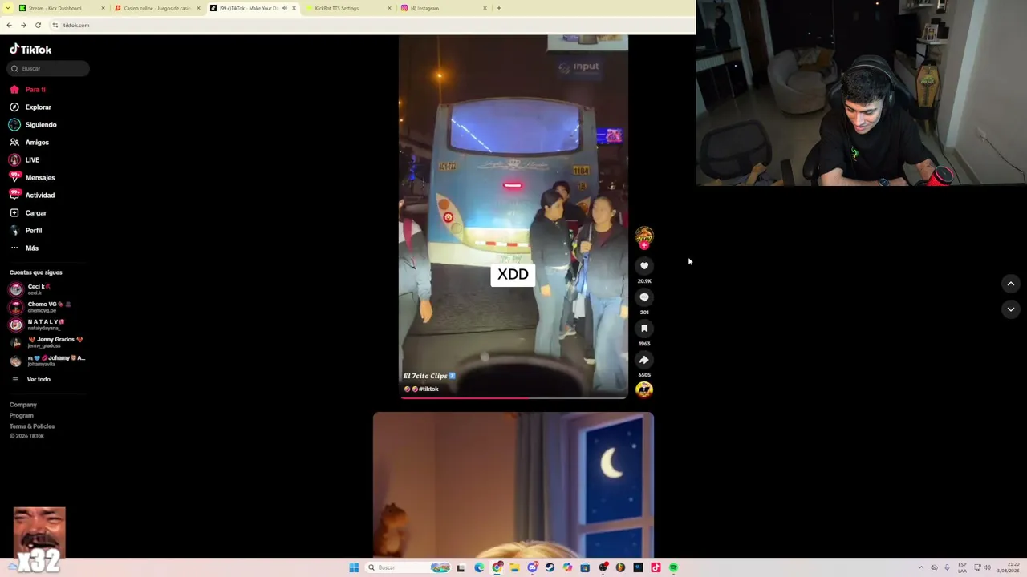Open the Jenny Grados followed account
This screenshot has height=577, width=1027.
pos(48,342)
